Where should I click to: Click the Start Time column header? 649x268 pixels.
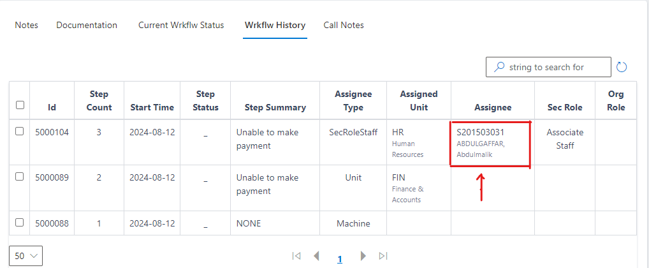click(x=152, y=107)
